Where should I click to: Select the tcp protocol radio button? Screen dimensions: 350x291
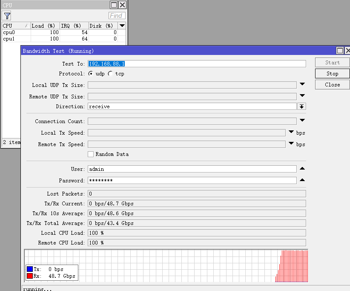110,74
